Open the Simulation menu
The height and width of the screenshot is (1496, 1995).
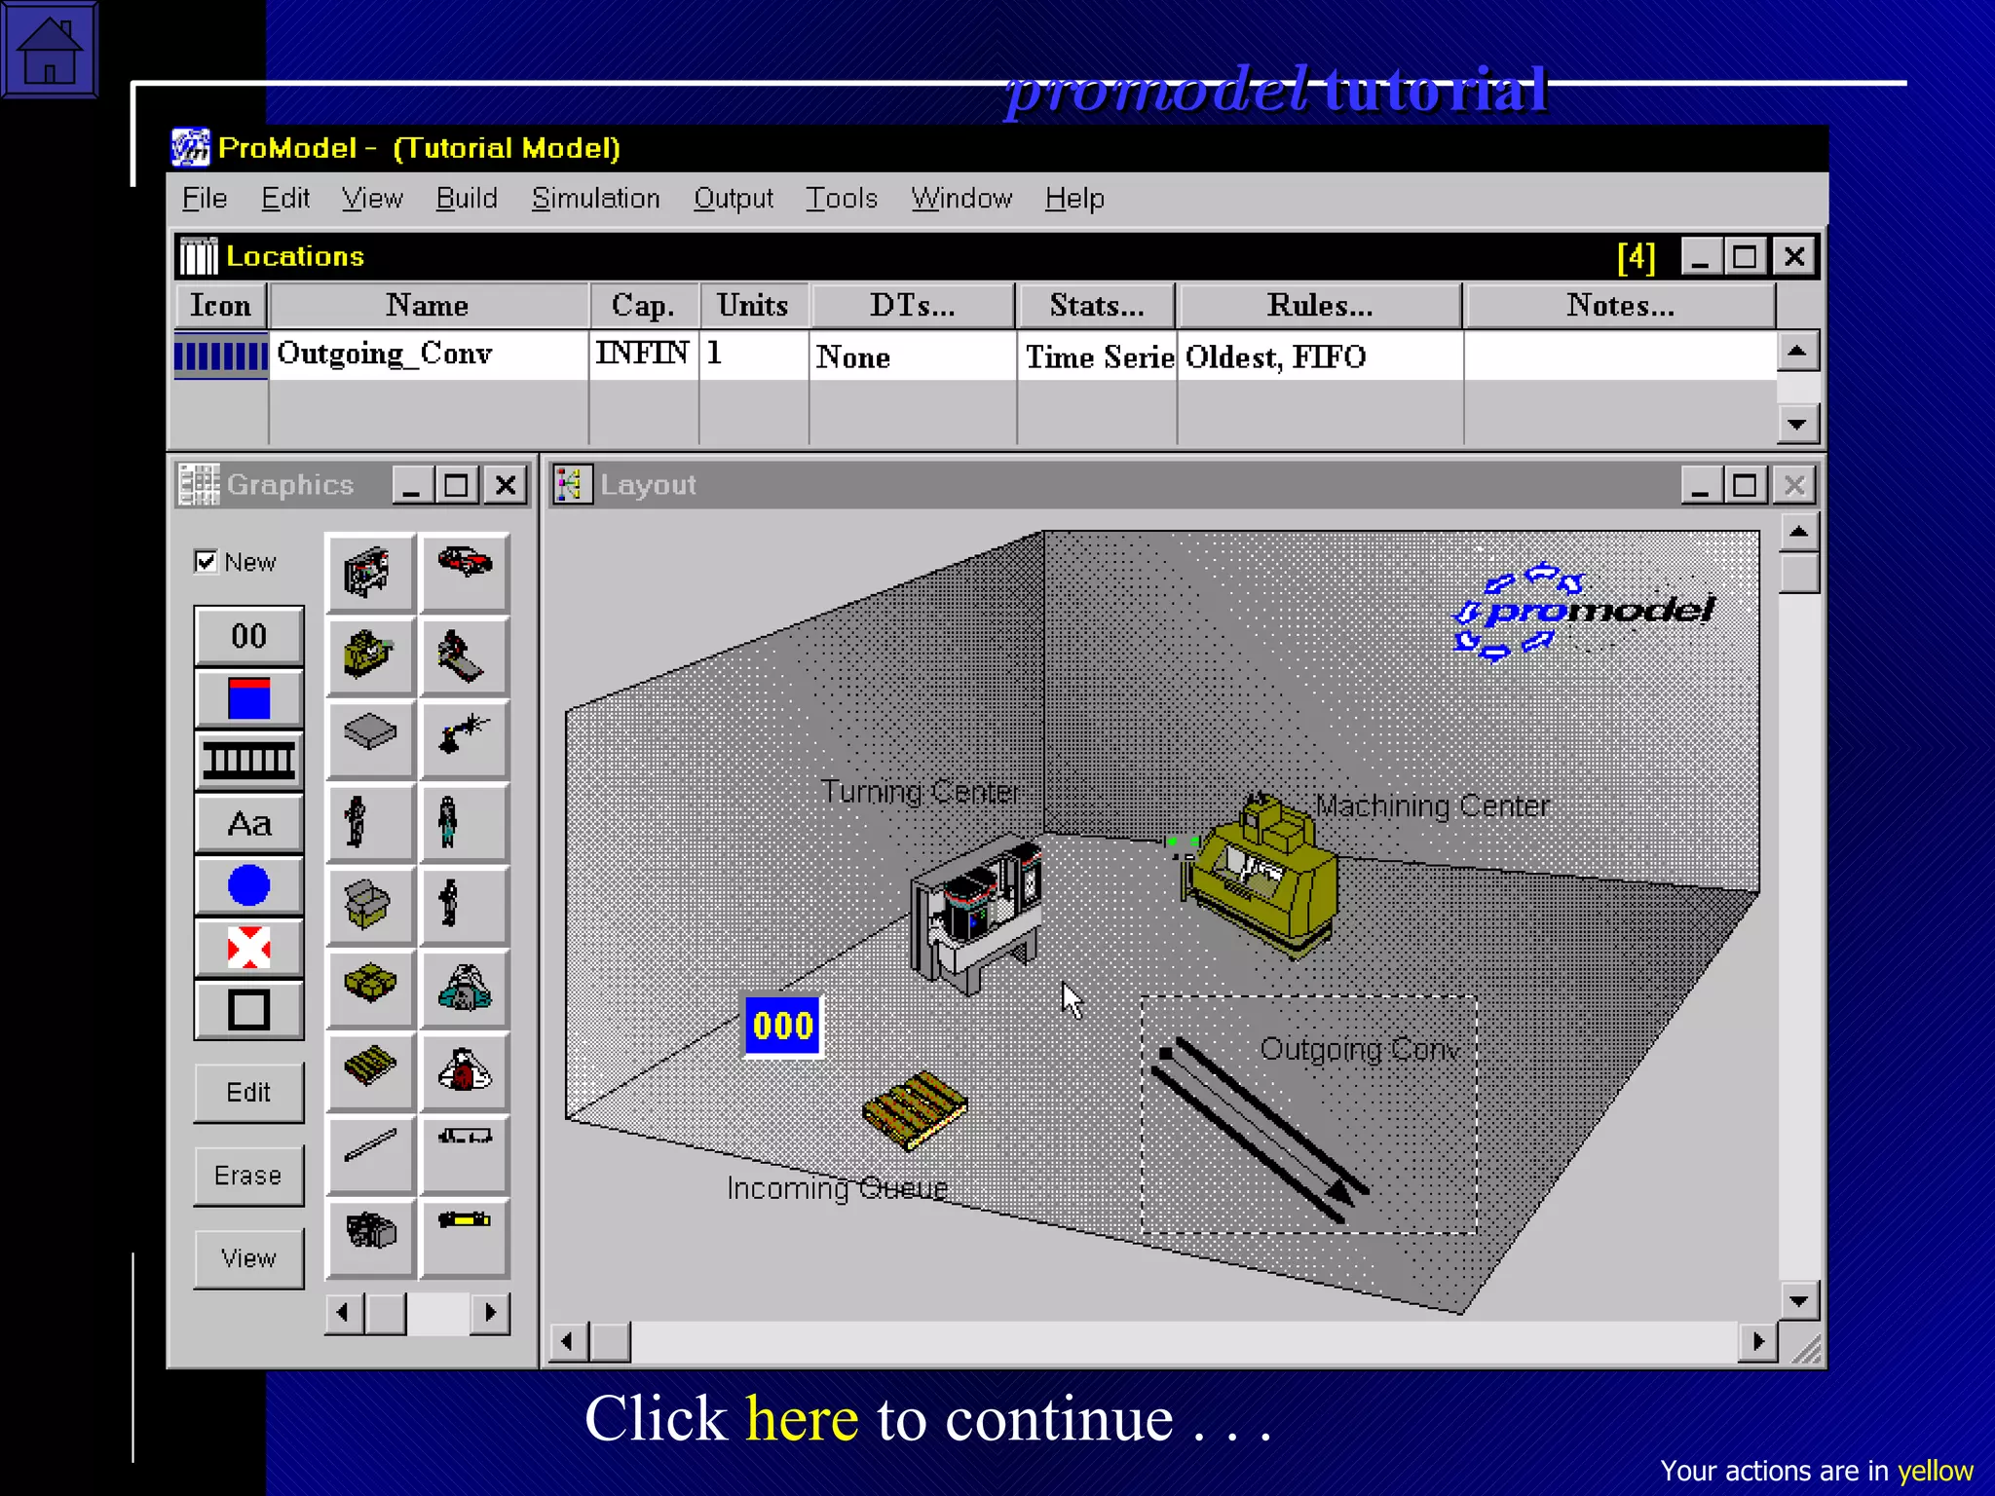click(x=595, y=199)
